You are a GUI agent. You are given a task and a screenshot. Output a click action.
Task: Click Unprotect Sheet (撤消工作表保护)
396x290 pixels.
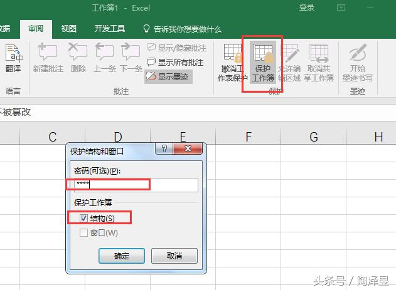[x=232, y=63]
